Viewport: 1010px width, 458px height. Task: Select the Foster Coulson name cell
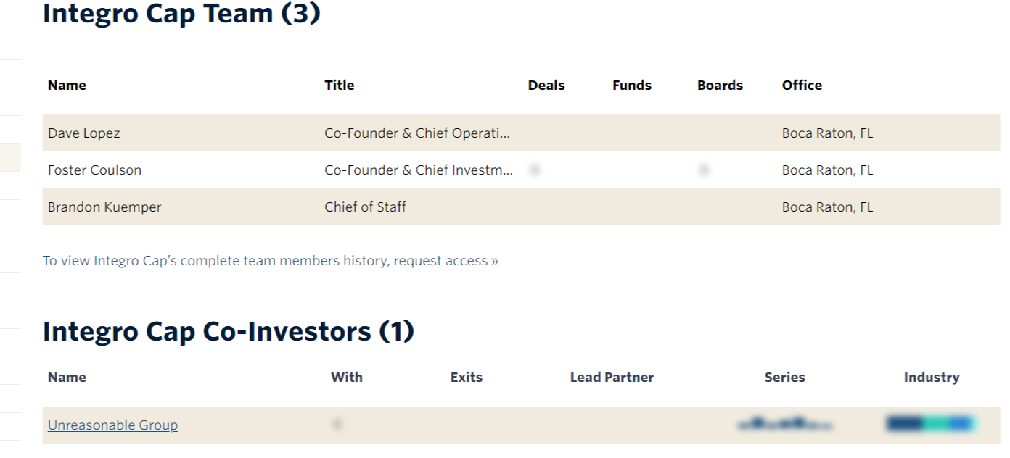[x=94, y=170]
